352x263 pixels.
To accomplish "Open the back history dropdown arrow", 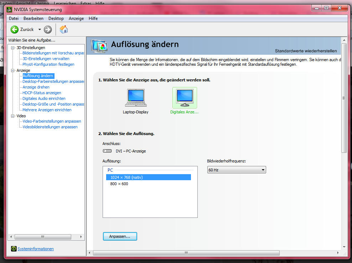I will pos(40,29).
